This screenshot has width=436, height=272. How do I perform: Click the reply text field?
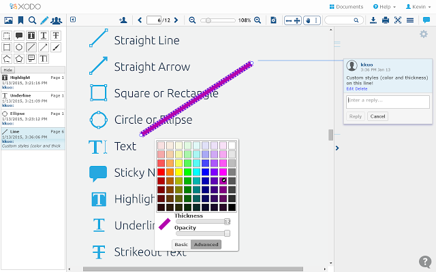tap(388, 102)
